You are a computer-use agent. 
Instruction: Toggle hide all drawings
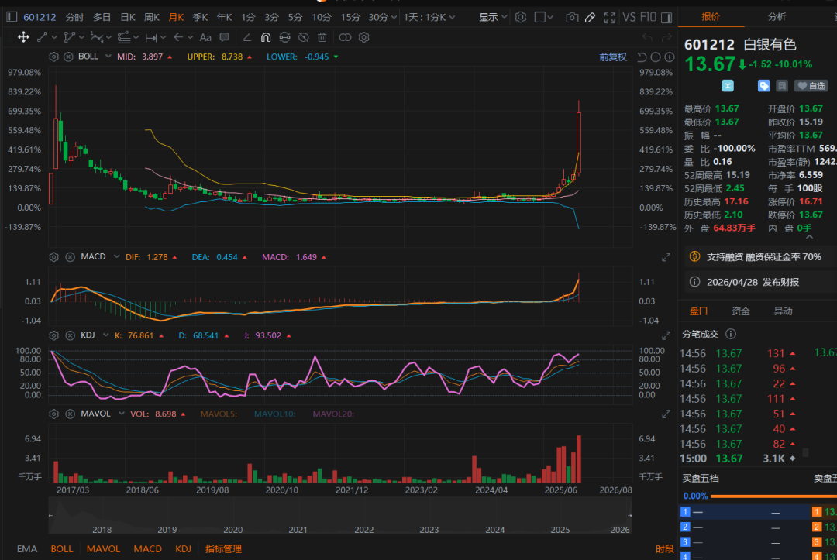coord(303,37)
